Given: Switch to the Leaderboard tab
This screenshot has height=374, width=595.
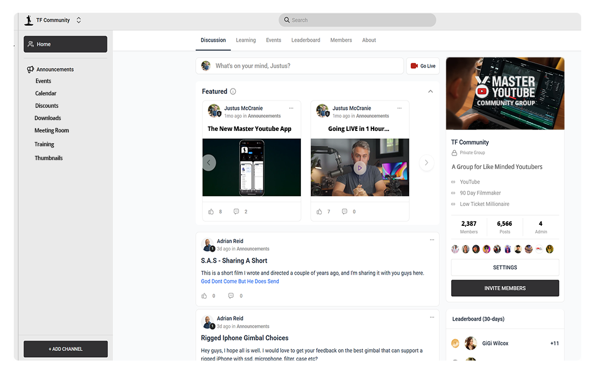Looking at the screenshot, I should [305, 40].
